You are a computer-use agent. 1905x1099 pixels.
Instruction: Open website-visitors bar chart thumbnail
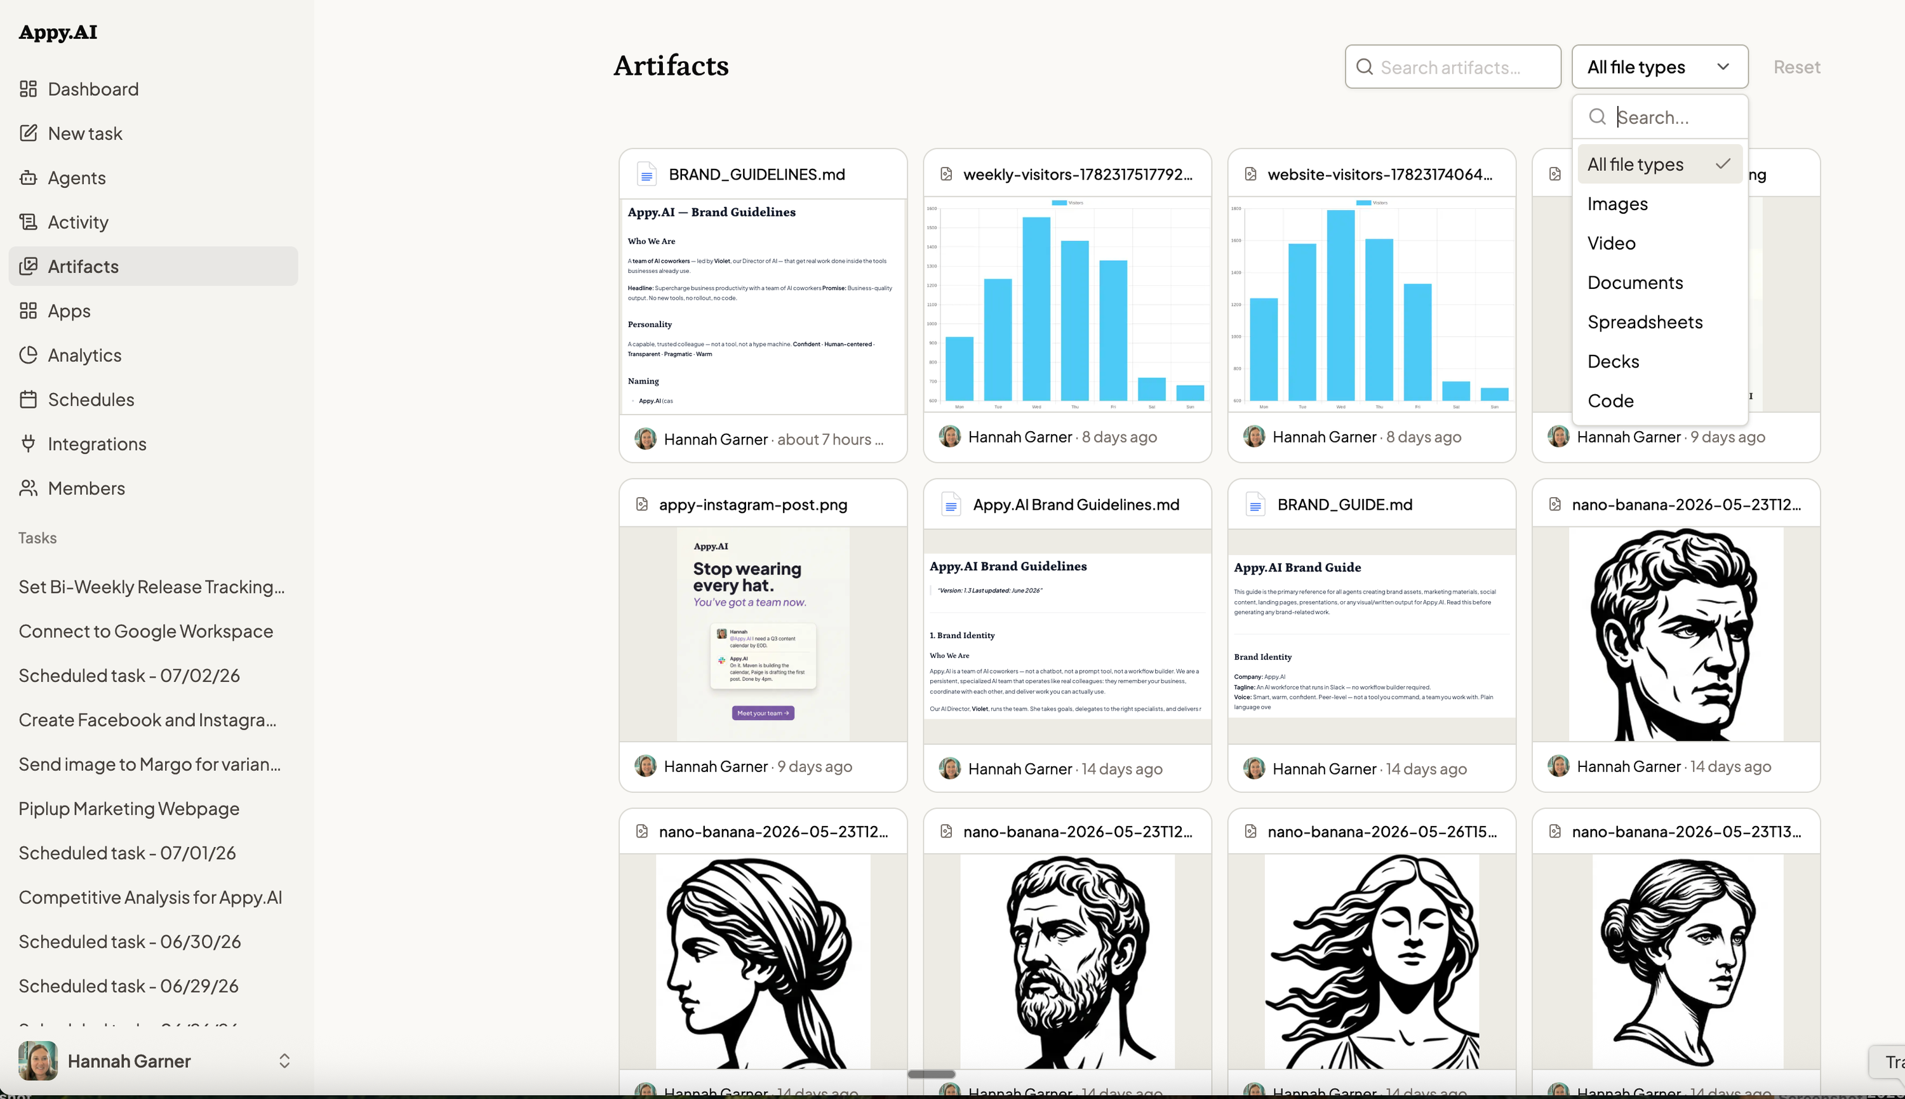coord(1372,304)
